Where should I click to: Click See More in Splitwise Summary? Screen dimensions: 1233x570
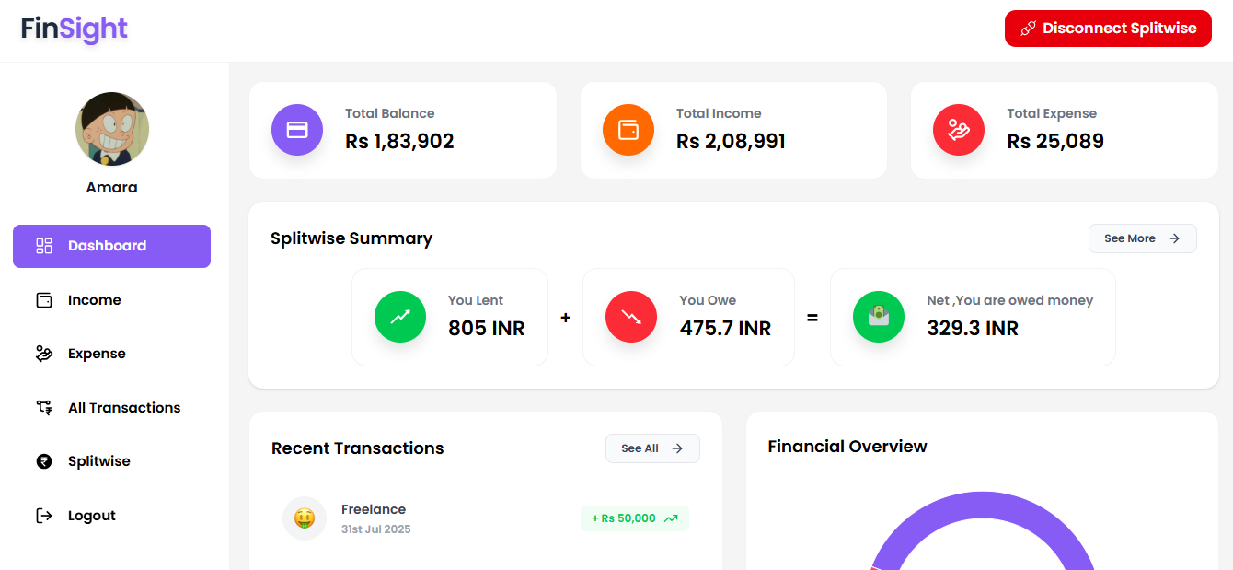(1142, 238)
